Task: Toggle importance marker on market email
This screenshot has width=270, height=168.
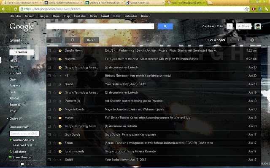Action: 60,118
